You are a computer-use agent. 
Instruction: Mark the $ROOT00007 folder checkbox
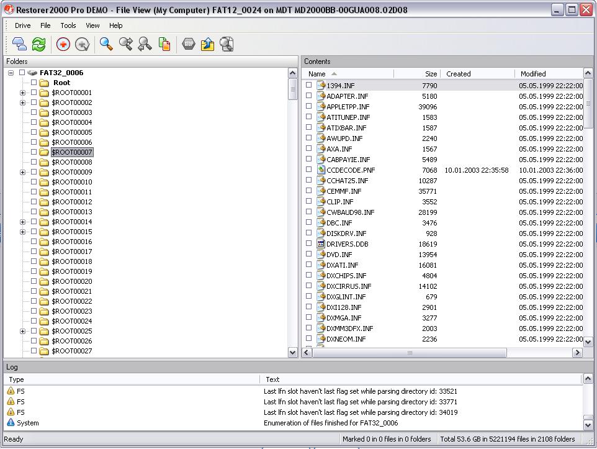(34, 152)
